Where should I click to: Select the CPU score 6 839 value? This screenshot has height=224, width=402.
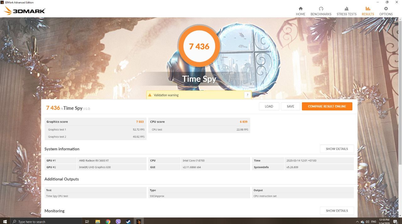point(244,122)
